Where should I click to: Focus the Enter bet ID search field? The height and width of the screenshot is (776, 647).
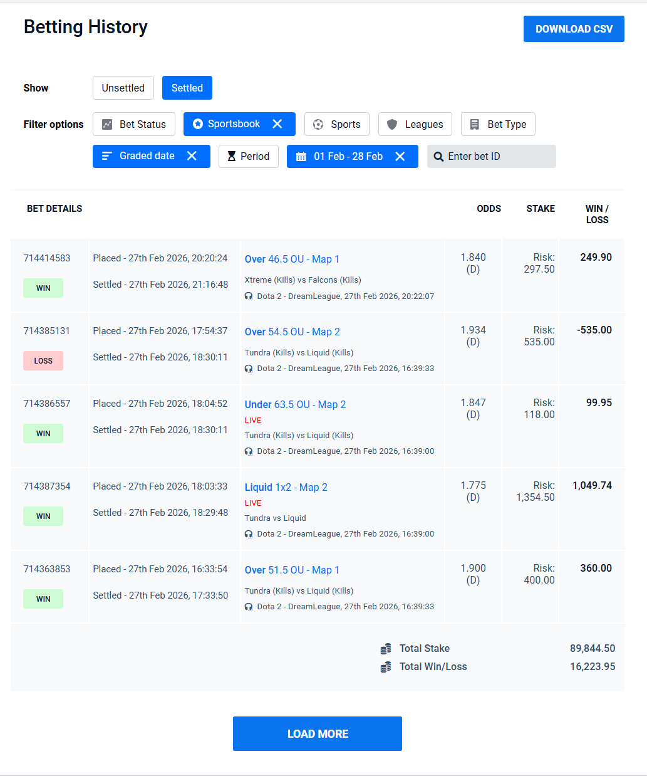(x=498, y=157)
